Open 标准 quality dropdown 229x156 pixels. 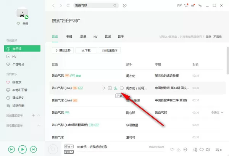[69, 146]
